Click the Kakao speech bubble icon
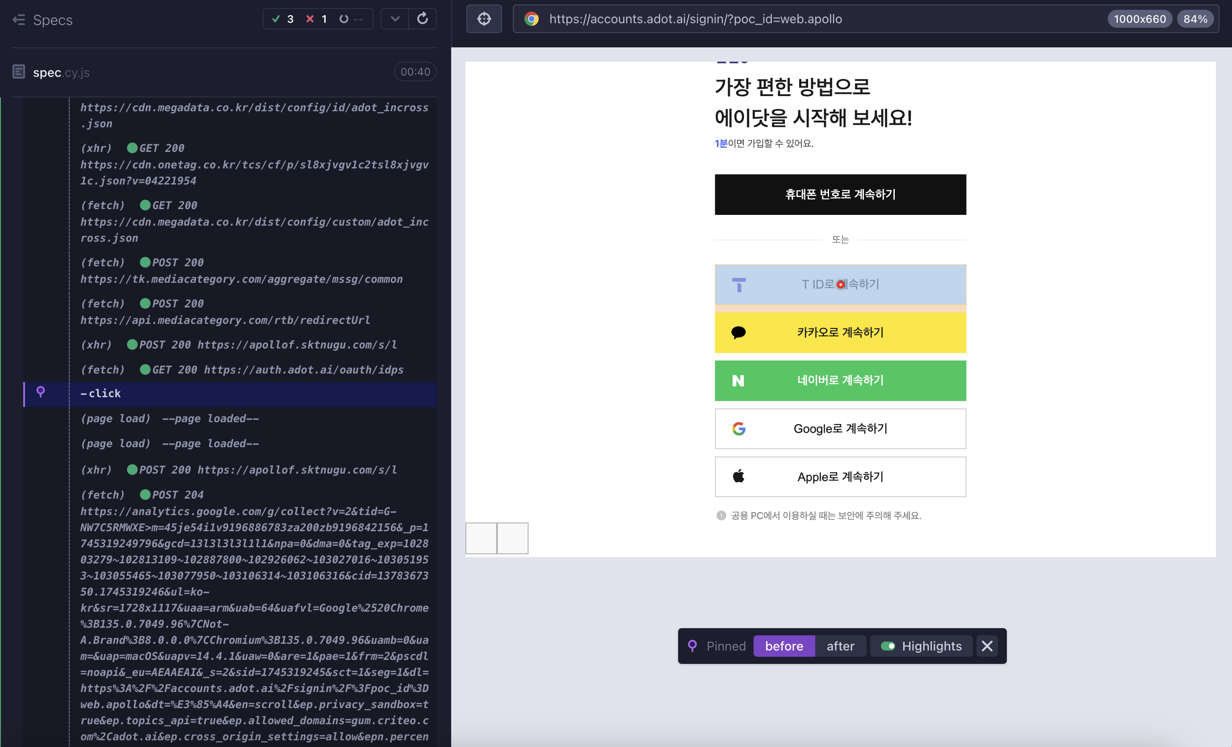 (738, 332)
